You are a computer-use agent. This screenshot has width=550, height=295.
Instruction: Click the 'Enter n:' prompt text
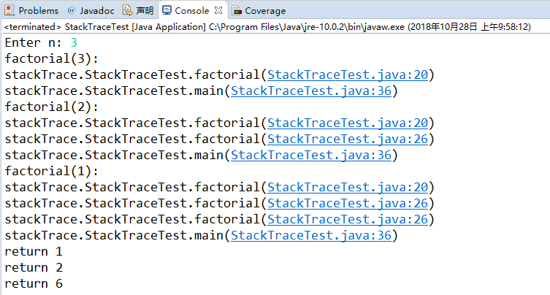pyautogui.click(x=34, y=43)
